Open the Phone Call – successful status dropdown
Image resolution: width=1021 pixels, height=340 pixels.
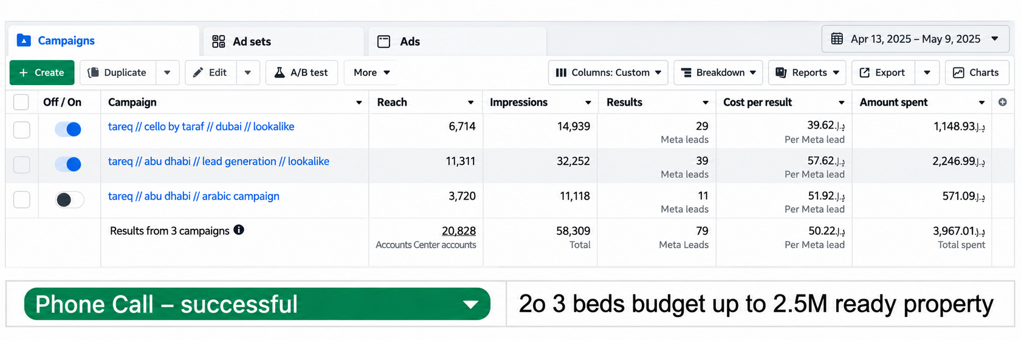tap(257, 304)
